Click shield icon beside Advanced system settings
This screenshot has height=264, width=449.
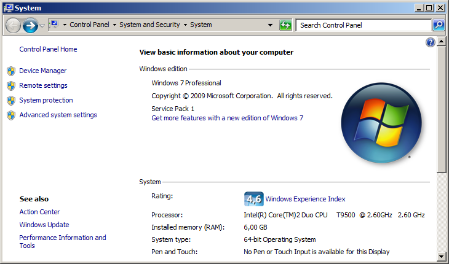tap(11, 115)
